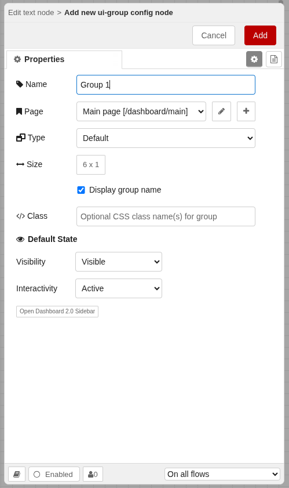Open the 6 x 1 size picker

click(x=91, y=165)
